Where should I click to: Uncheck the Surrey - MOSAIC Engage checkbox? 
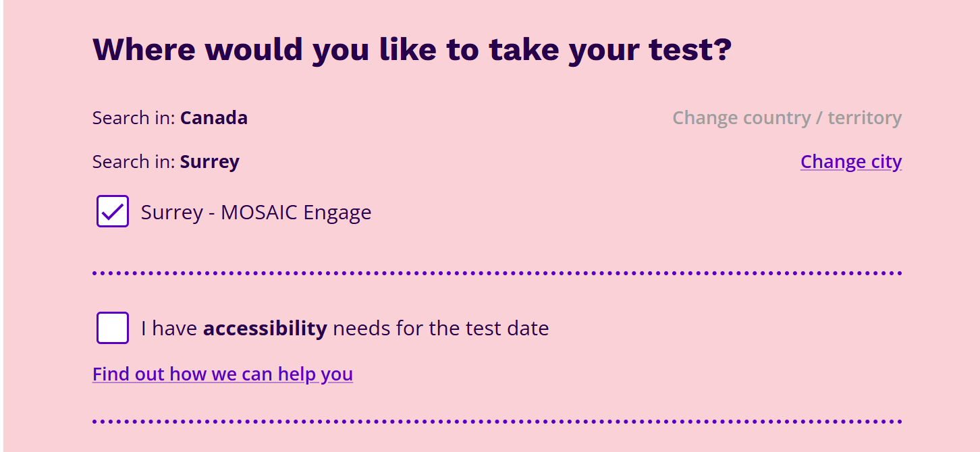tap(113, 211)
